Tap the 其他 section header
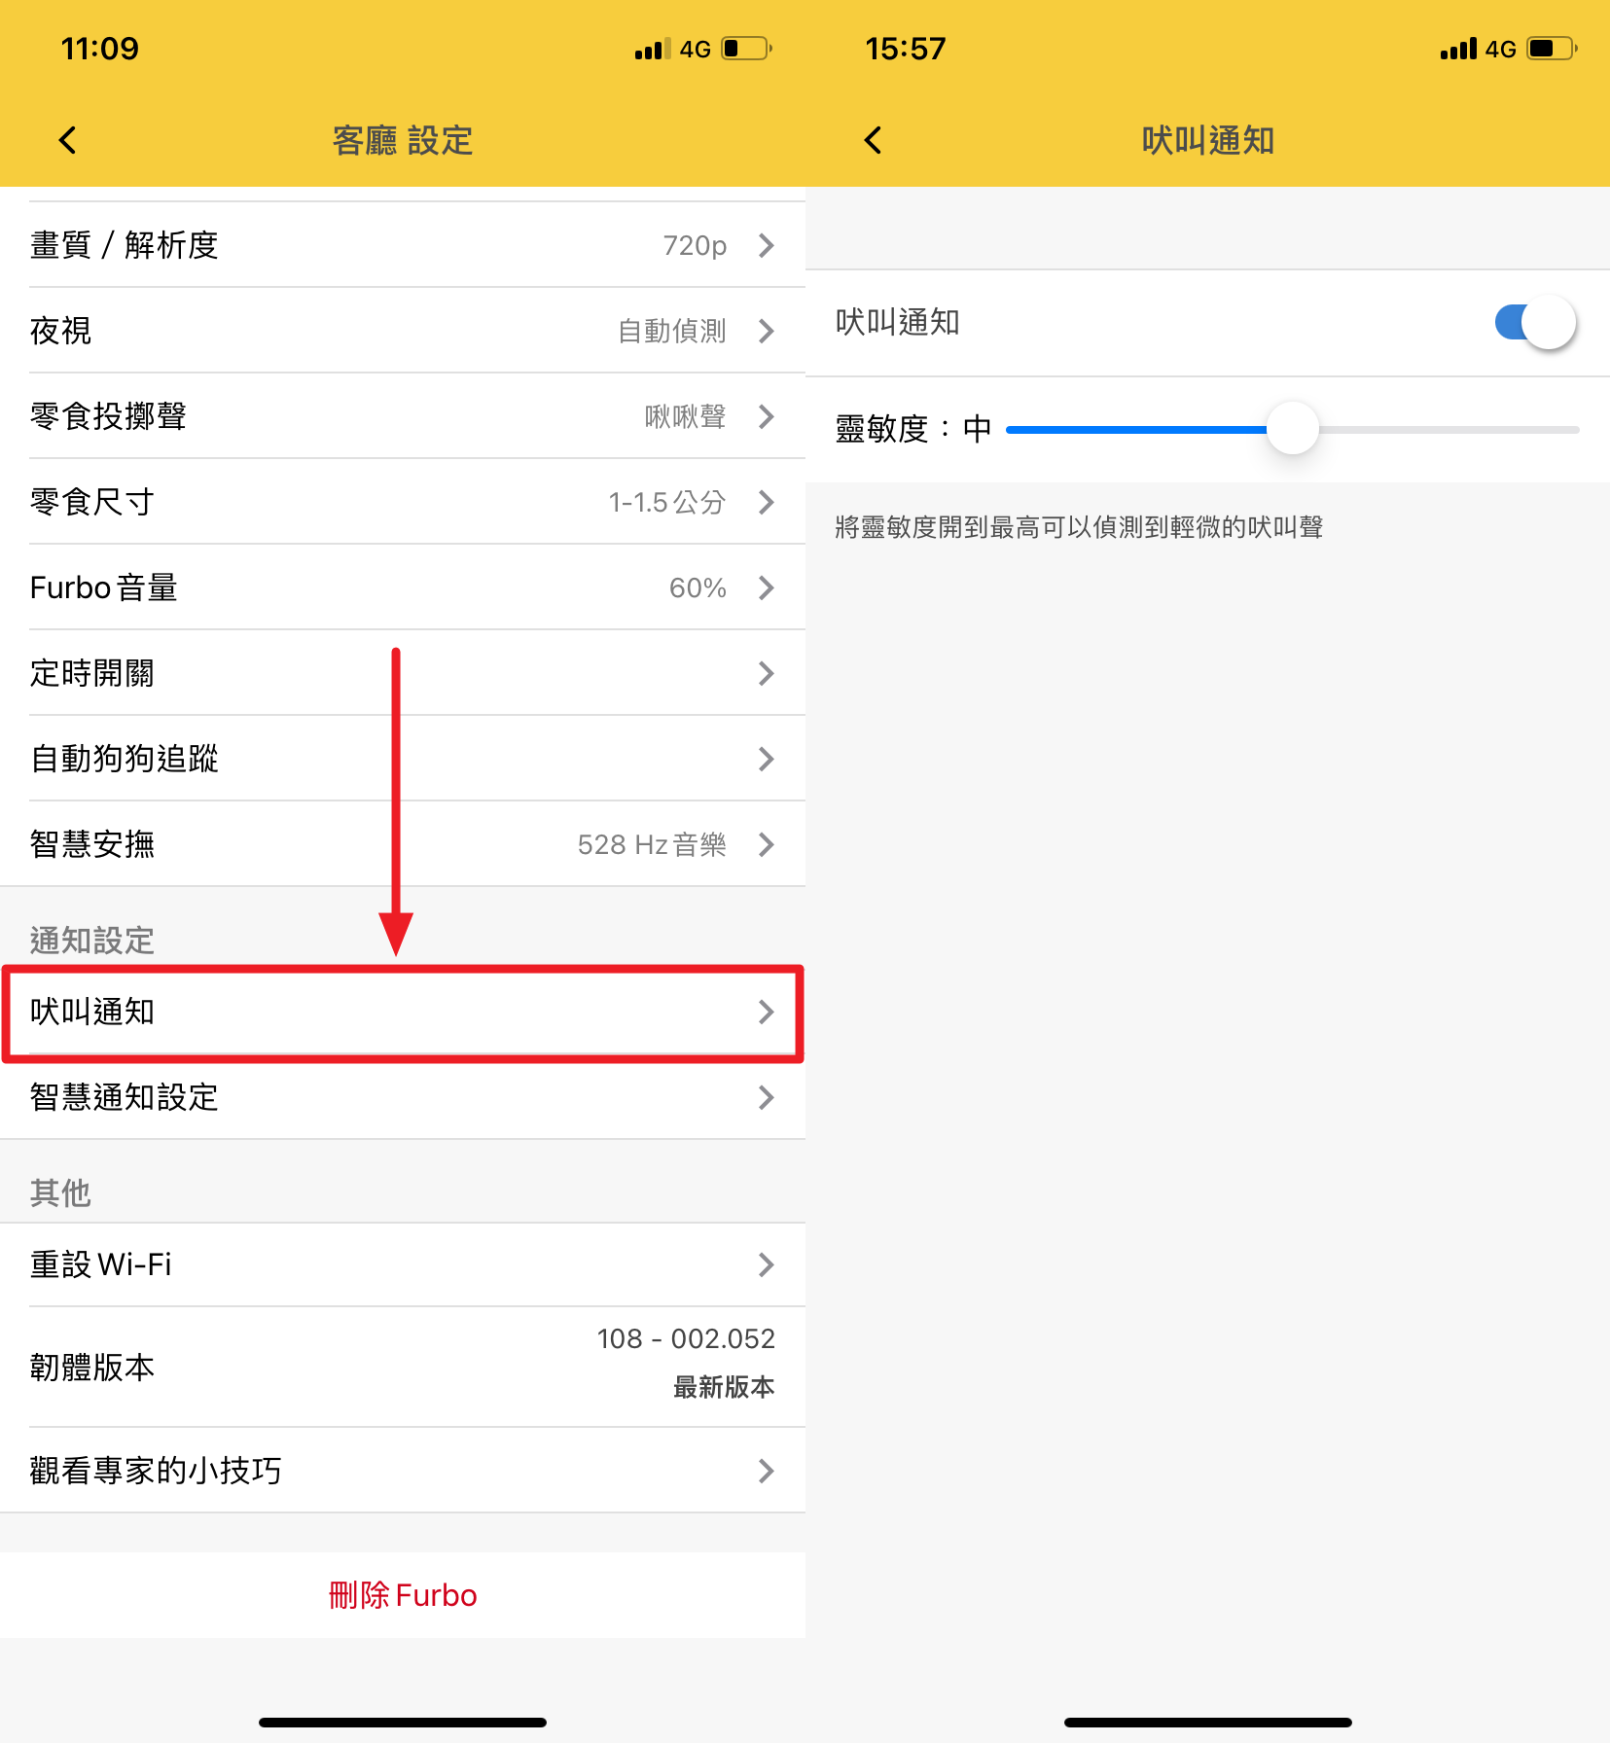Image resolution: width=1610 pixels, height=1743 pixels. coord(60,1192)
